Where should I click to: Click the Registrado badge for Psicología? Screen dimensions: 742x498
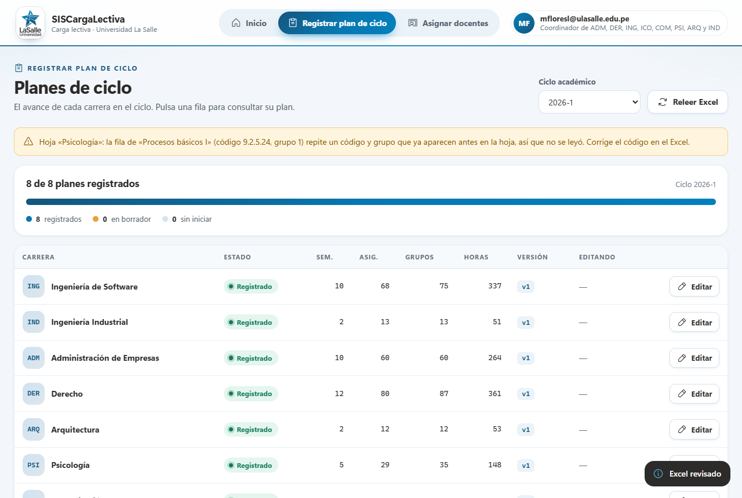[x=251, y=465]
